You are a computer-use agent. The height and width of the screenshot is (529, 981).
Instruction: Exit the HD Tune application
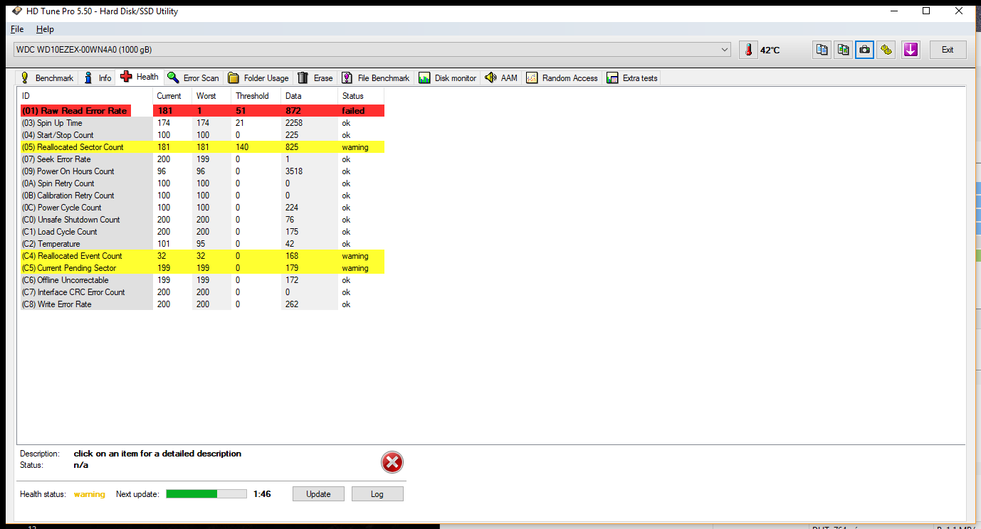tap(948, 50)
